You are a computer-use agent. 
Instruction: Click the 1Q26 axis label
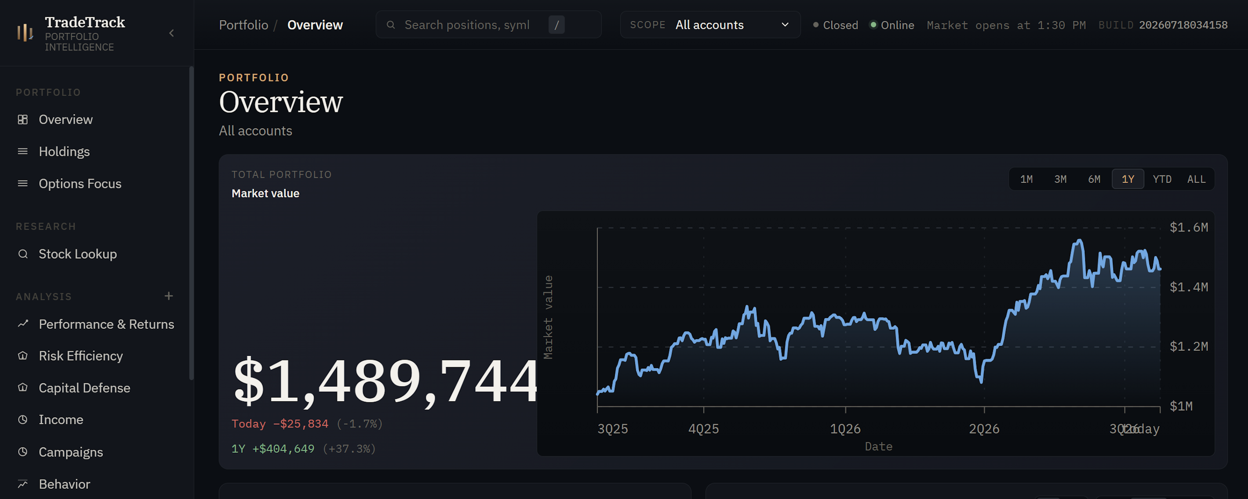[846, 429]
